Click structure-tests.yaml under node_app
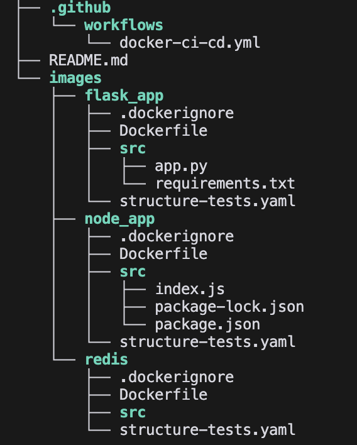Image resolution: width=357 pixels, height=445 pixels. [207, 342]
